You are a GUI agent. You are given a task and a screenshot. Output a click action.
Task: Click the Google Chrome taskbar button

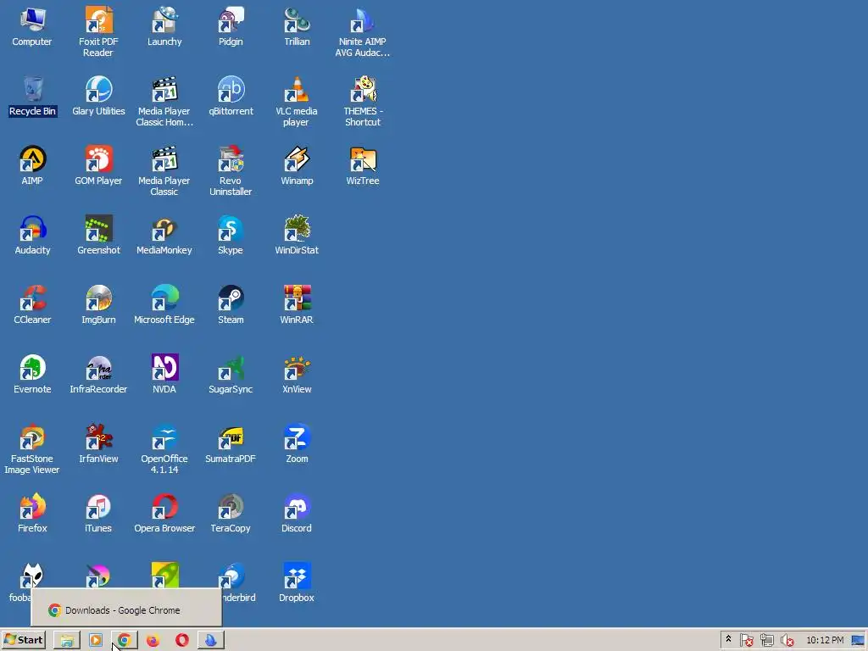tap(125, 641)
